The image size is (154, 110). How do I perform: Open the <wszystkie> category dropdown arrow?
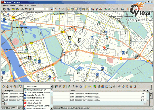tap(51, 87)
